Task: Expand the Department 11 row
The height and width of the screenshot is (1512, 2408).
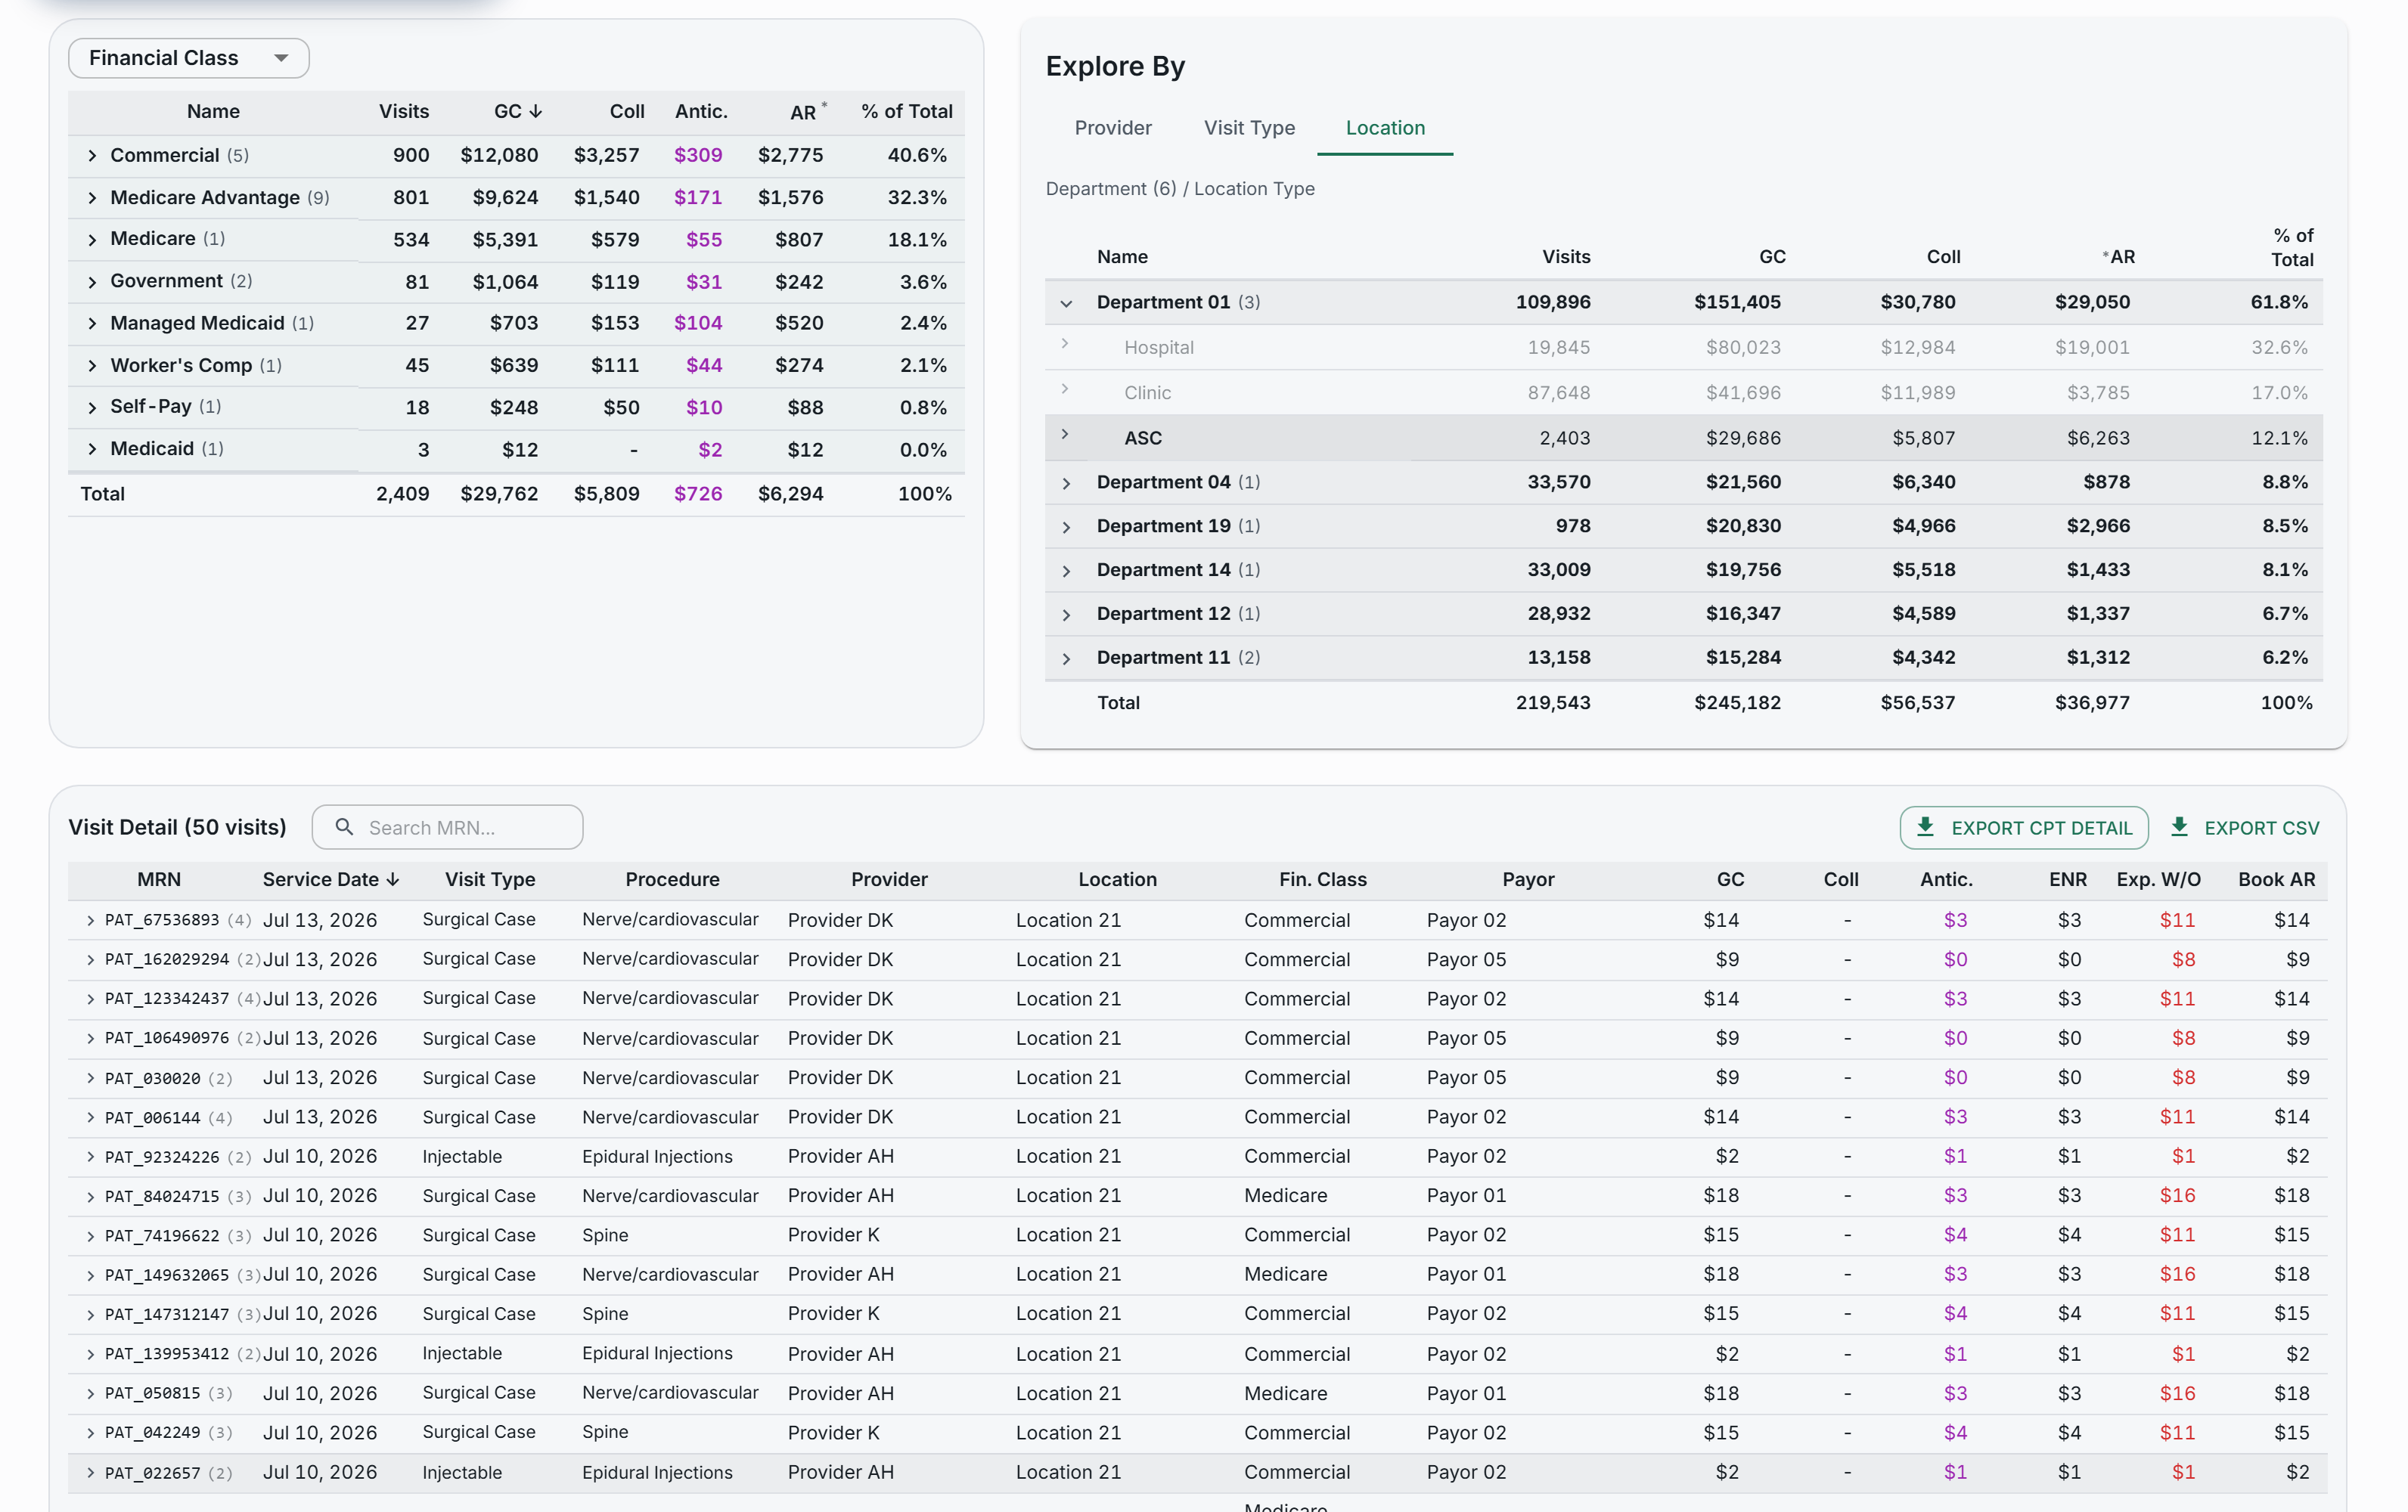Action: tap(1066, 658)
